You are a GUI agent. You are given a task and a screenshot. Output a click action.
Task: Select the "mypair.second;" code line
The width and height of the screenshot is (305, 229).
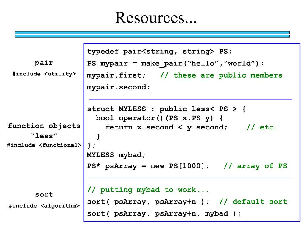tap(118, 87)
